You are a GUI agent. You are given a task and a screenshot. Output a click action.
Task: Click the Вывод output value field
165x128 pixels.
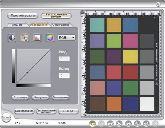(x=64, y=76)
